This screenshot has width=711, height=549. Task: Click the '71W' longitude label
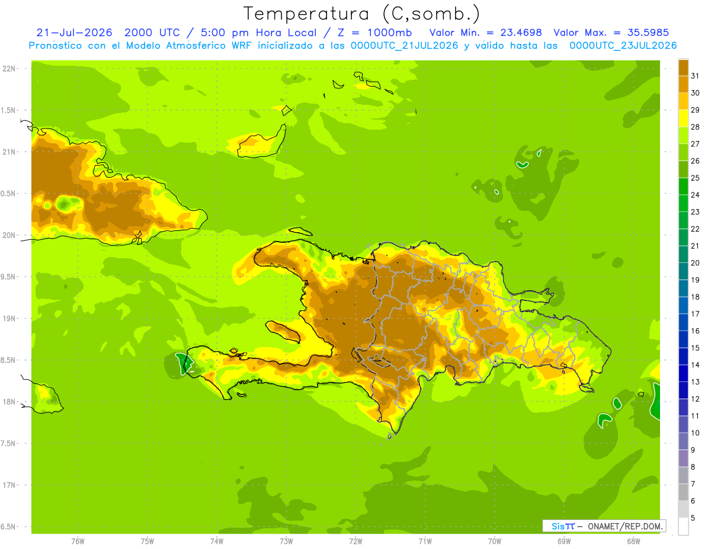425,541
